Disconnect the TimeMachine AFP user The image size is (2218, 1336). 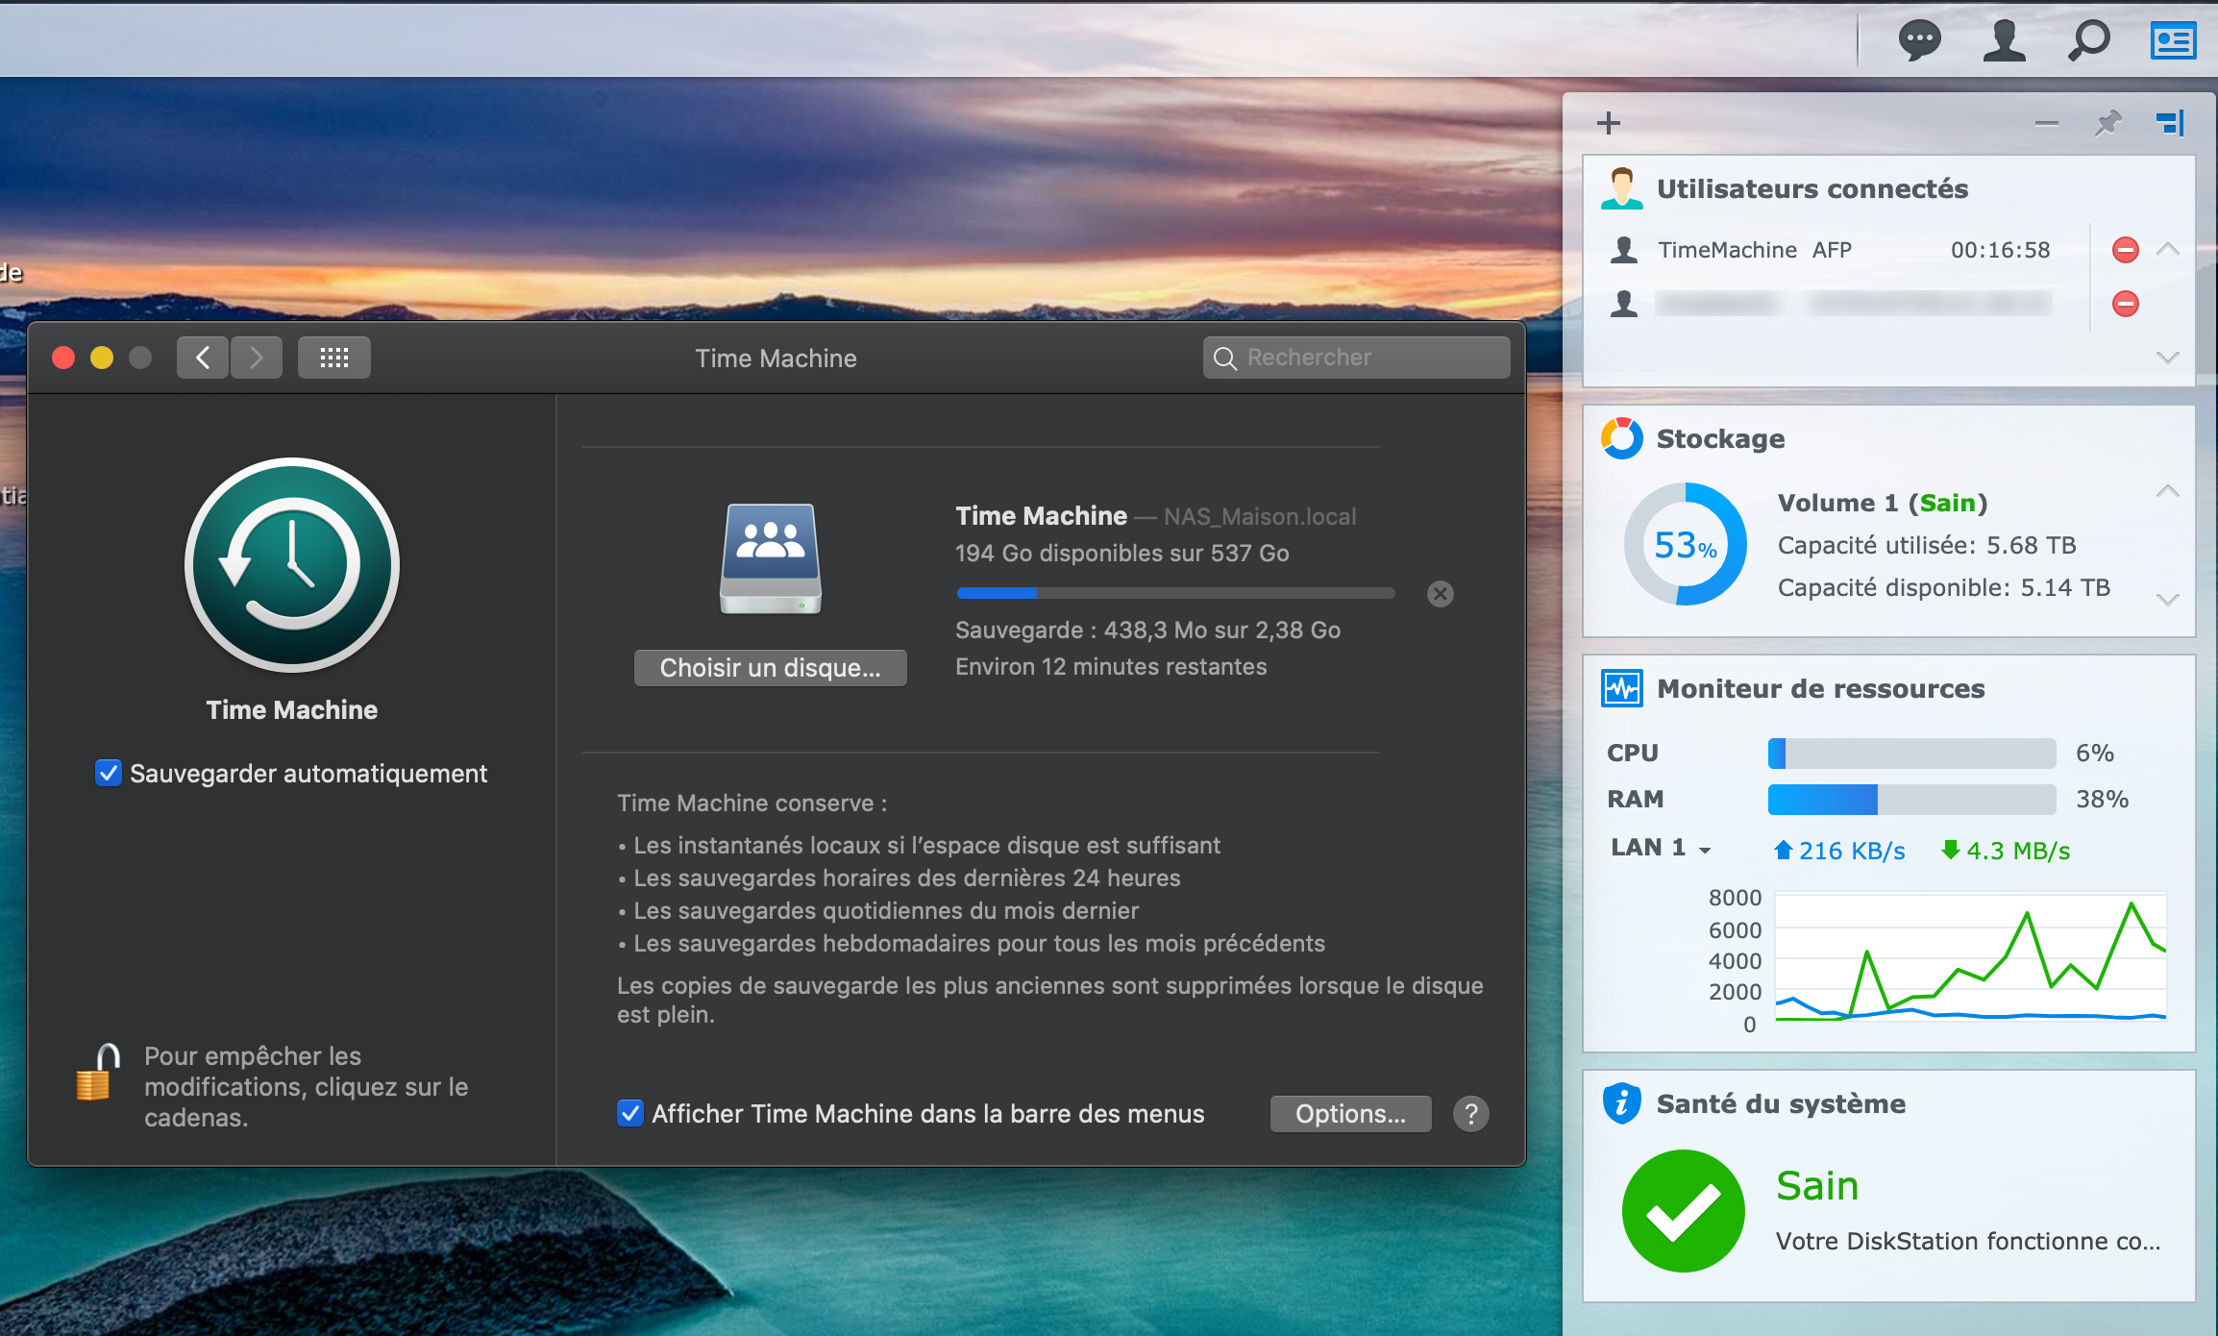tap(2126, 251)
